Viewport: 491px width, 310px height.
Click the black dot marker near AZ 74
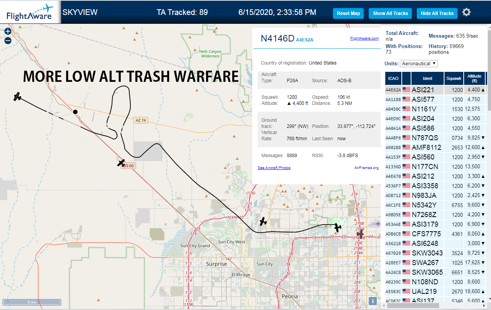75,112
